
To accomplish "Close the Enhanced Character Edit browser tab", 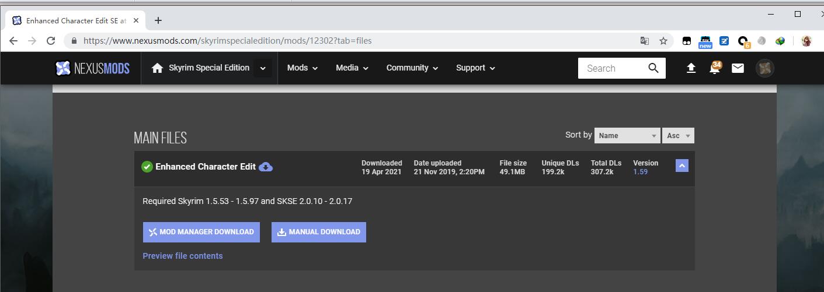I will coord(136,20).
